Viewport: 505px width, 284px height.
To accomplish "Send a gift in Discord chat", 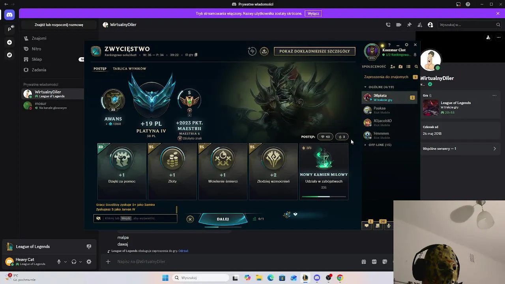I will (364, 262).
